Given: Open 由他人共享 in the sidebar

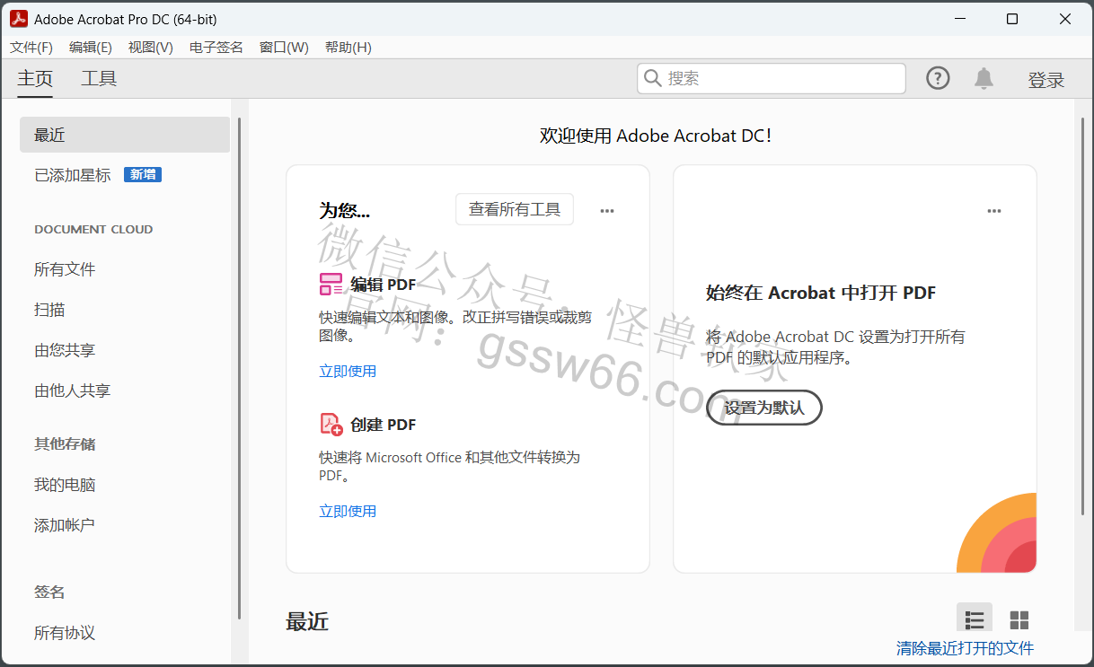Looking at the screenshot, I should [x=73, y=391].
